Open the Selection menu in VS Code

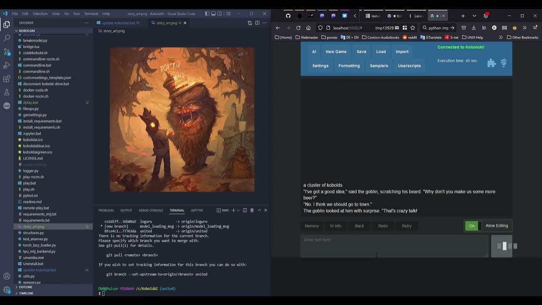pyautogui.click(x=40, y=14)
